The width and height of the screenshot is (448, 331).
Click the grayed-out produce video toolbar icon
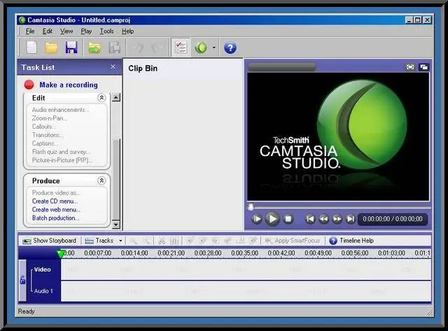click(115, 48)
